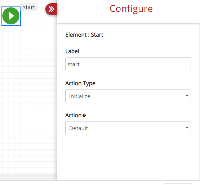The width and height of the screenshot is (200, 185).
Task: Select the green start node on canvas
Action: pos(11,16)
